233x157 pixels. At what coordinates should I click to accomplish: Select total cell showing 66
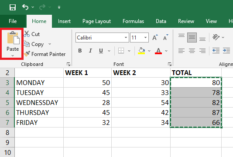(x=196, y=122)
